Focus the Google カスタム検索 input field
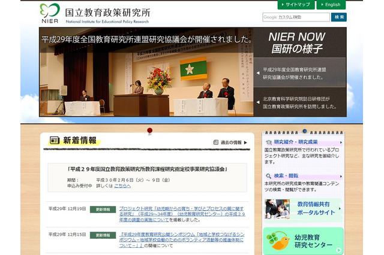This screenshot has height=255, width=384. point(296,17)
